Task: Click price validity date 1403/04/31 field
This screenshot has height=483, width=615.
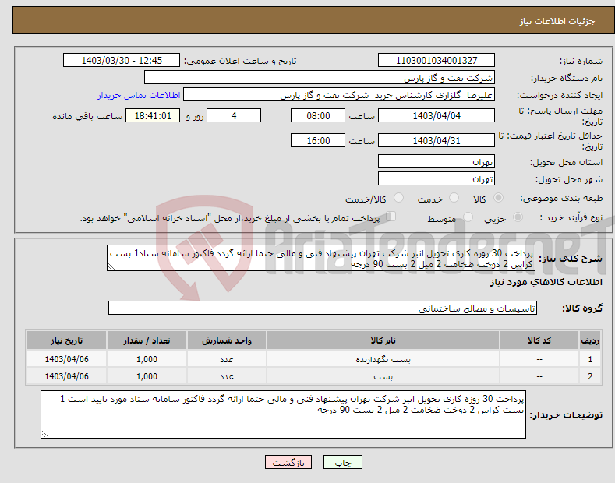Action: pyautogui.click(x=437, y=140)
